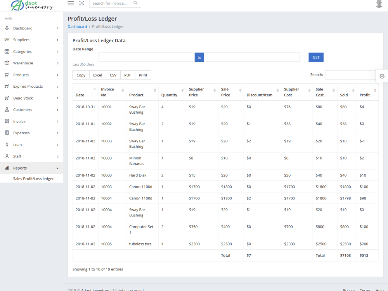Export the table to Excel

97,75
